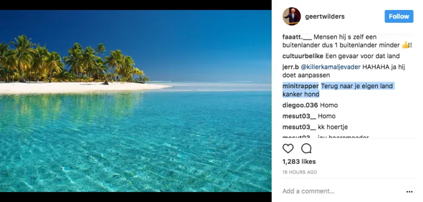Open mesut03__ profile from kk hoertje comment
The image size is (423, 202).
click(299, 127)
